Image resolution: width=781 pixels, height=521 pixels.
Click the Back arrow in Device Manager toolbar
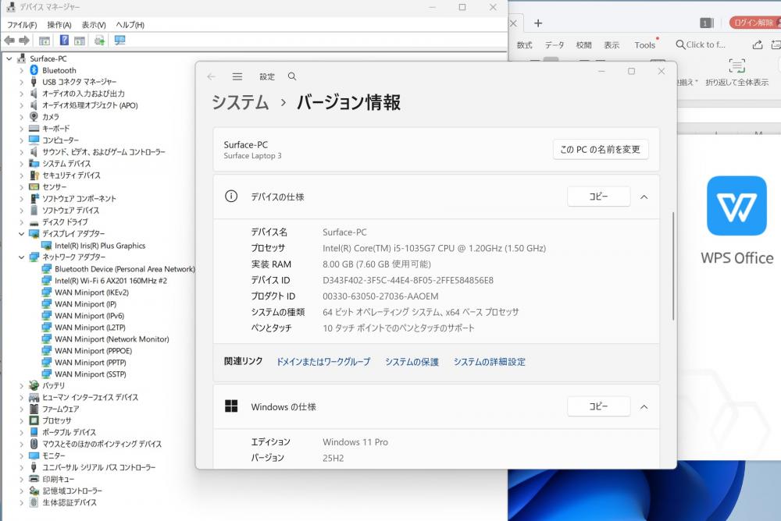pyautogui.click(x=9, y=41)
